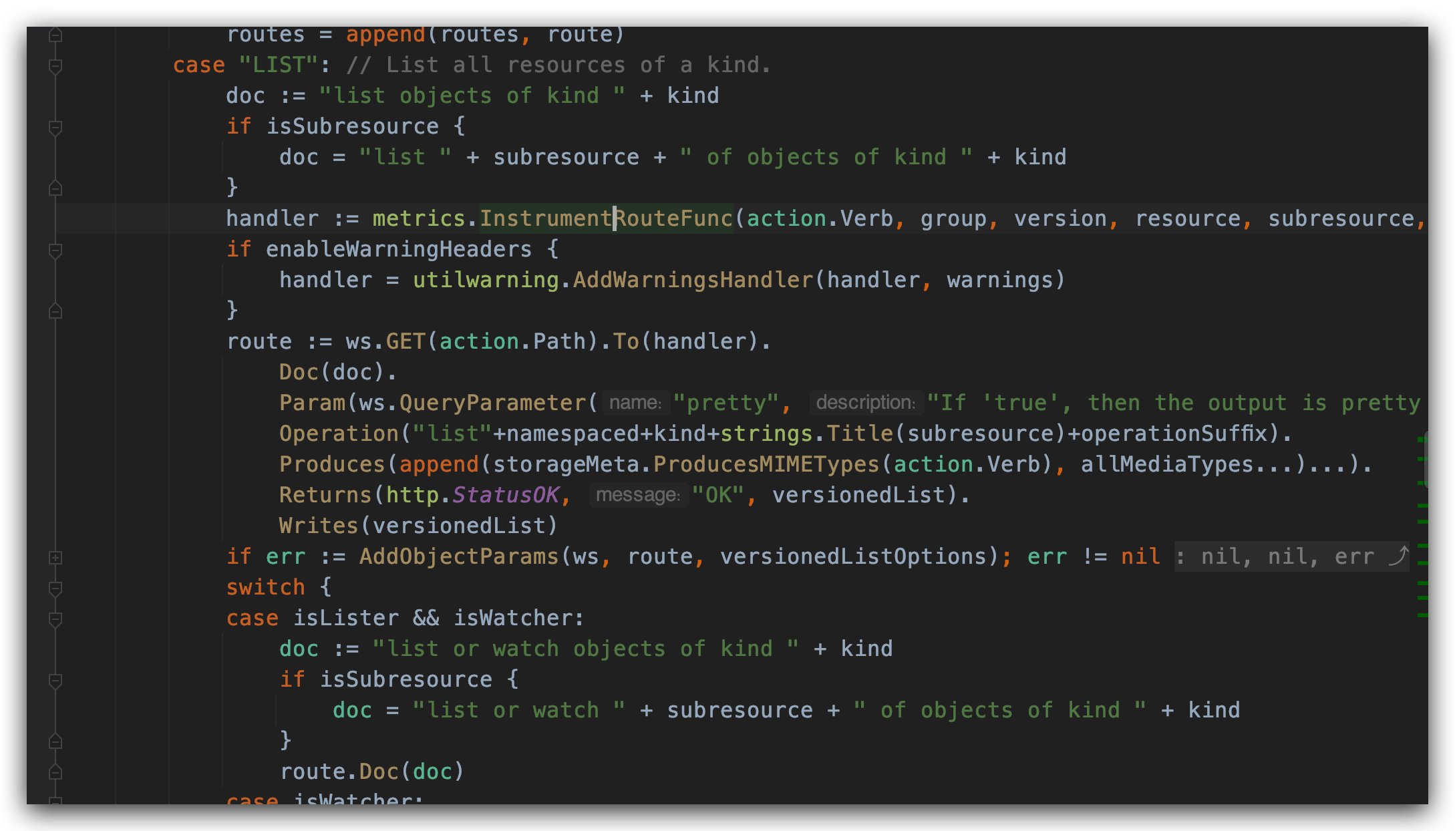This screenshot has height=831, width=1455.
Task: Click fold-end marker beside 'route.Doc(doc)' line
Action: tap(55, 772)
